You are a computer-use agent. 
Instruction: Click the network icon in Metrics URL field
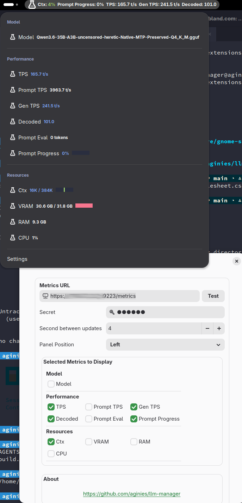45,296
